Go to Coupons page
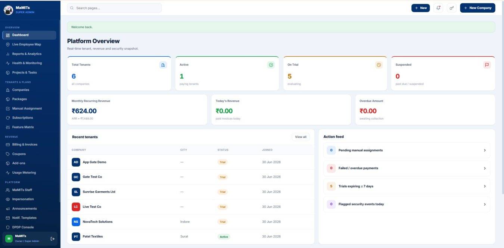Viewport: 504px width, 248px height. (29, 154)
